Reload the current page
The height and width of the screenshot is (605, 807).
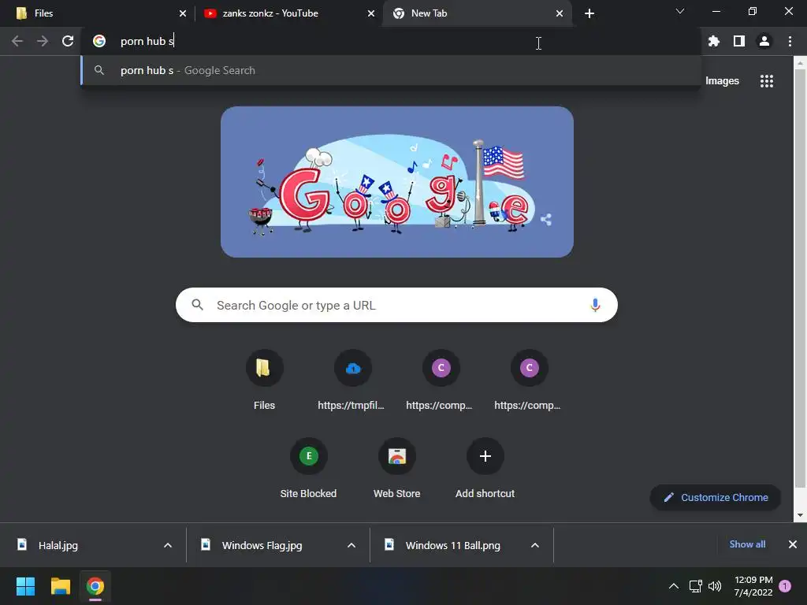pos(68,41)
